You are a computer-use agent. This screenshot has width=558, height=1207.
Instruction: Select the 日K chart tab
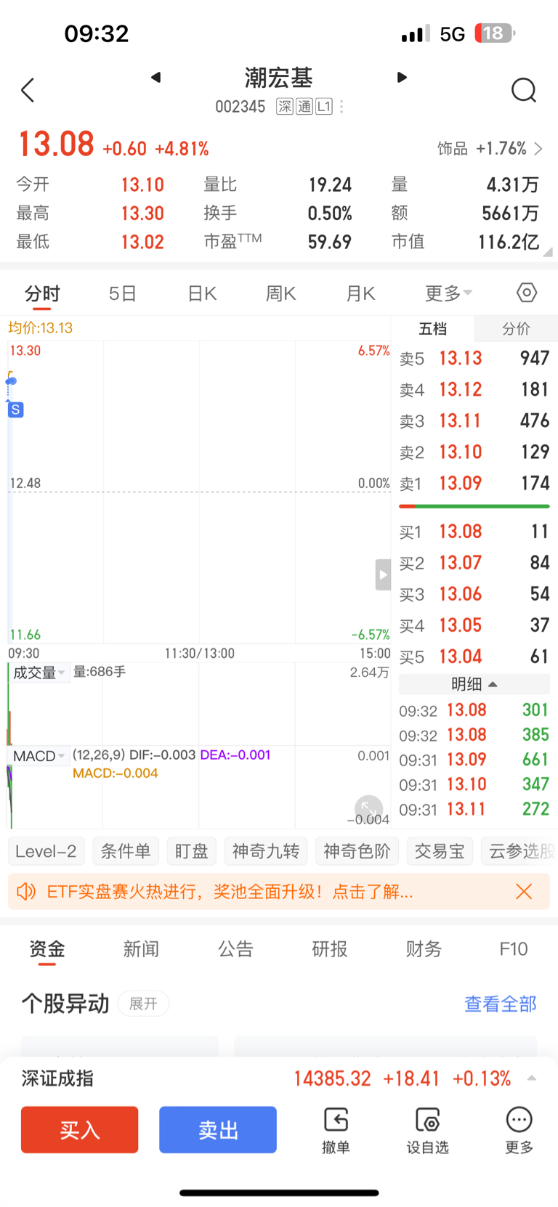click(x=202, y=293)
